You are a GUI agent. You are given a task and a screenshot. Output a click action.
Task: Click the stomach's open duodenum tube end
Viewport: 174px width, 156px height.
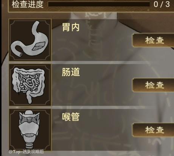tap(20, 55)
